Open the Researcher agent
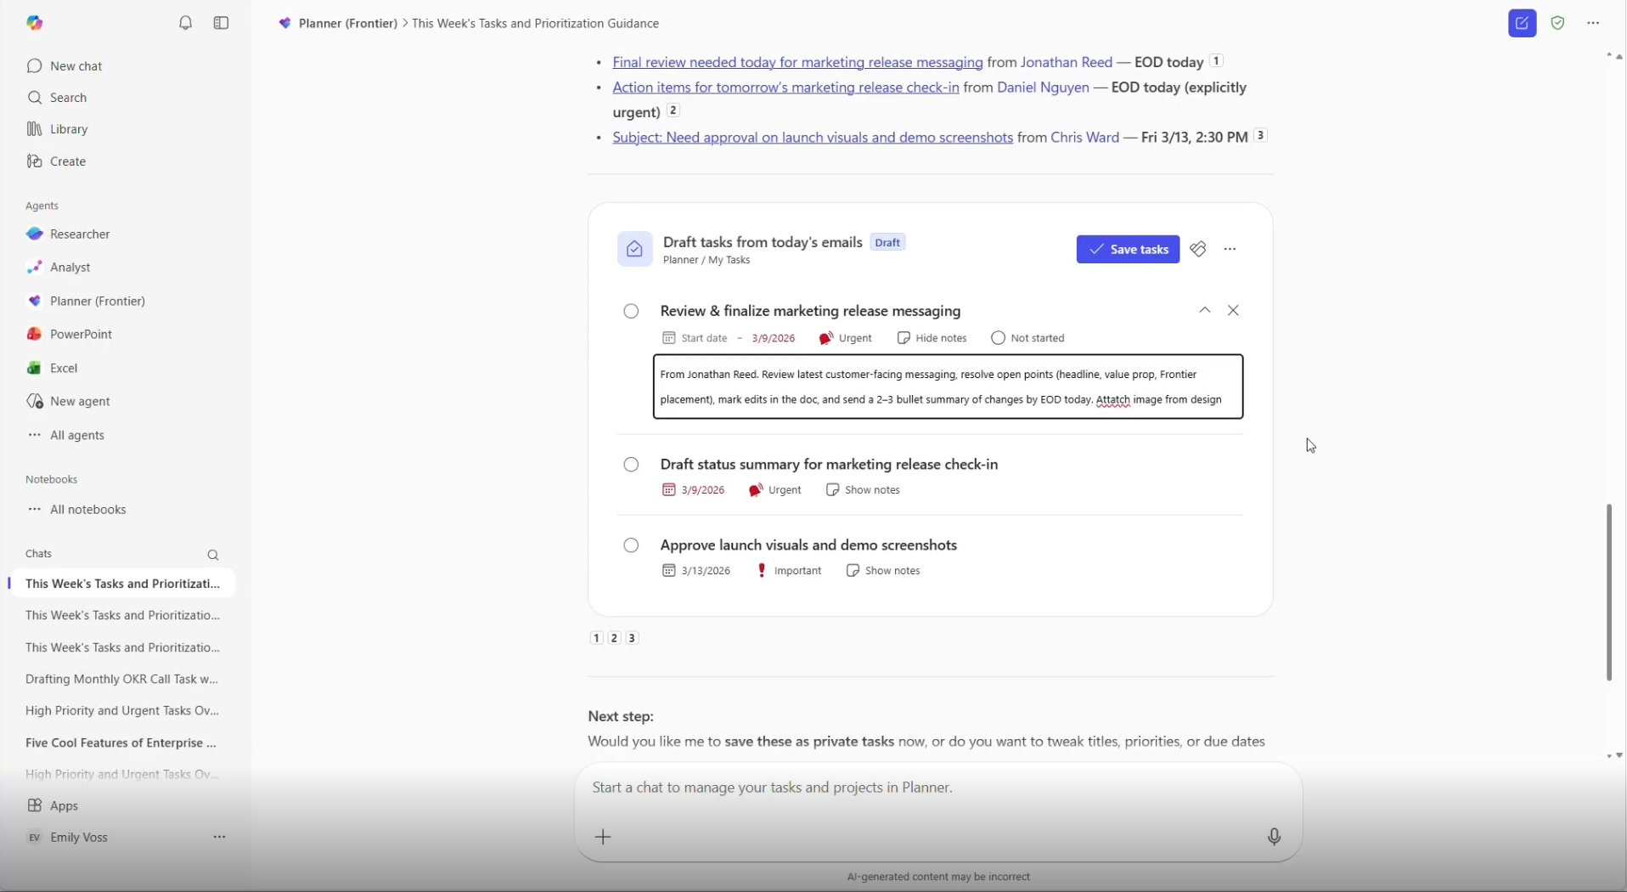This screenshot has width=1627, height=892. (69, 234)
